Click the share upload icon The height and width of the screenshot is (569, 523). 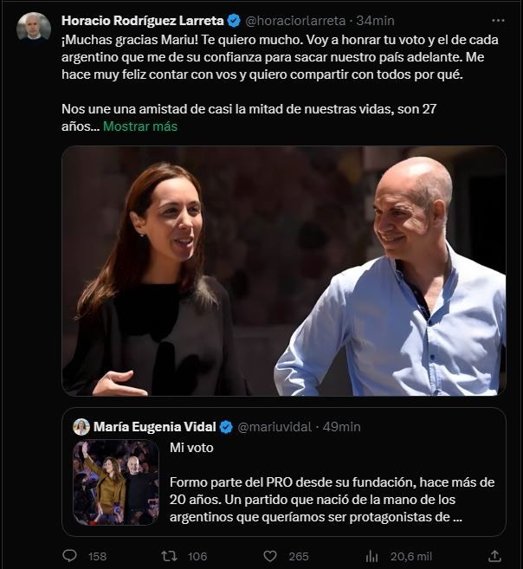click(494, 555)
